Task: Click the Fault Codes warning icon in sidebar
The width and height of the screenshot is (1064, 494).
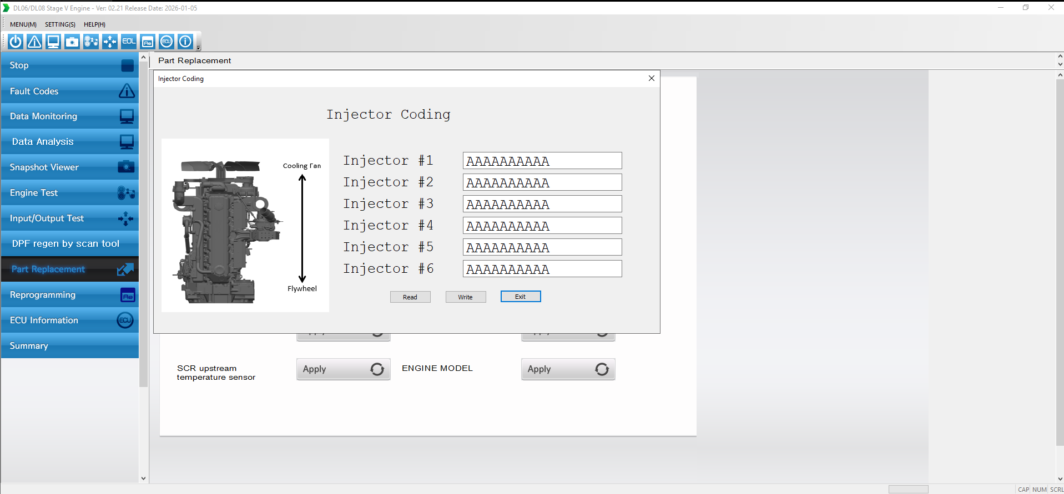Action: pyautogui.click(x=127, y=91)
